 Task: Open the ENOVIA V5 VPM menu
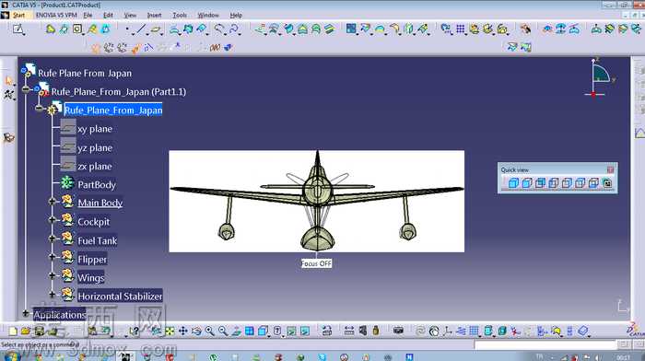(56, 16)
